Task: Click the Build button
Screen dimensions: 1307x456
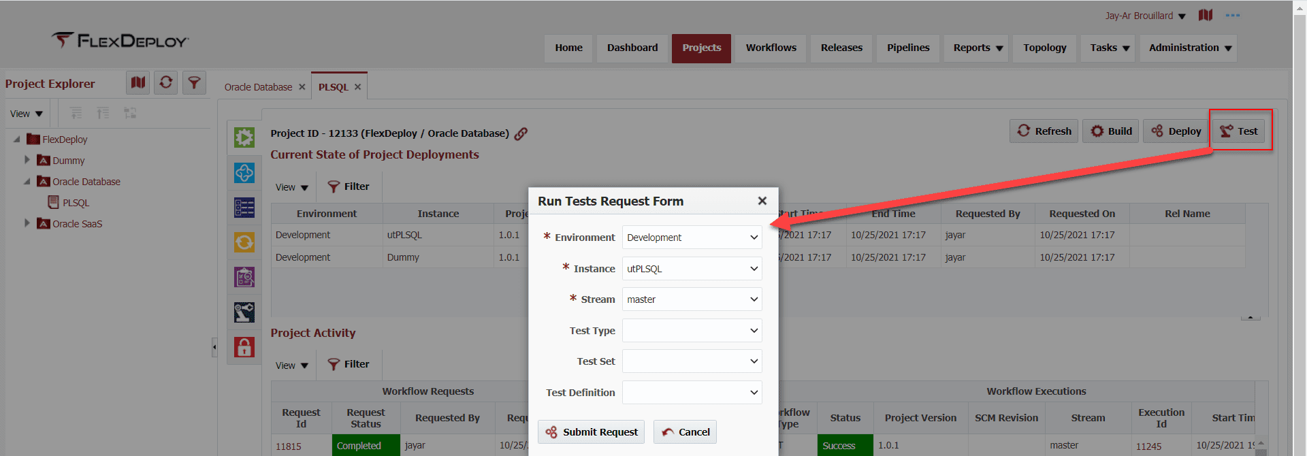Action: click(1111, 131)
